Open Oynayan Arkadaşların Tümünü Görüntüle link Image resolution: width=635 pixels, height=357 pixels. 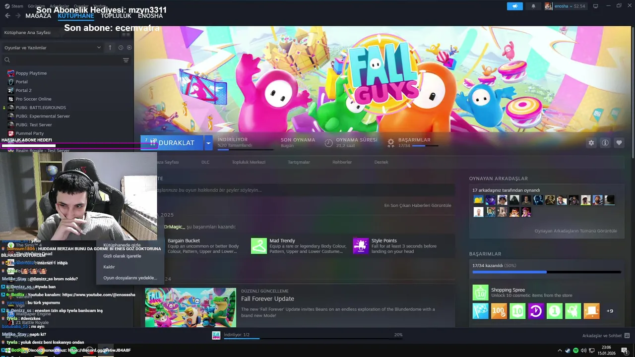[x=575, y=231]
